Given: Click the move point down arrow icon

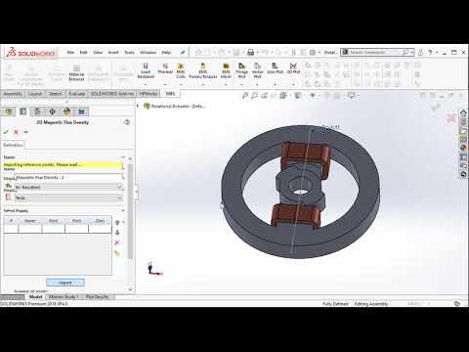Looking at the screenshot, I should click(117, 233).
